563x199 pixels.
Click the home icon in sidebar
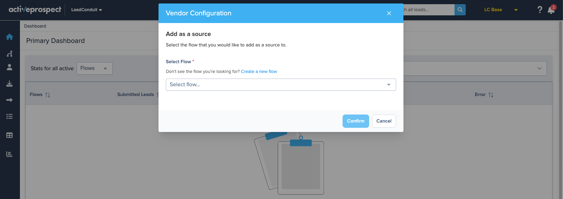coord(9,37)
